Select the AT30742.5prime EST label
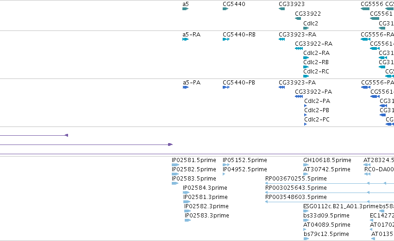Screen dimensions: 394x241 [x=327, y=169]
